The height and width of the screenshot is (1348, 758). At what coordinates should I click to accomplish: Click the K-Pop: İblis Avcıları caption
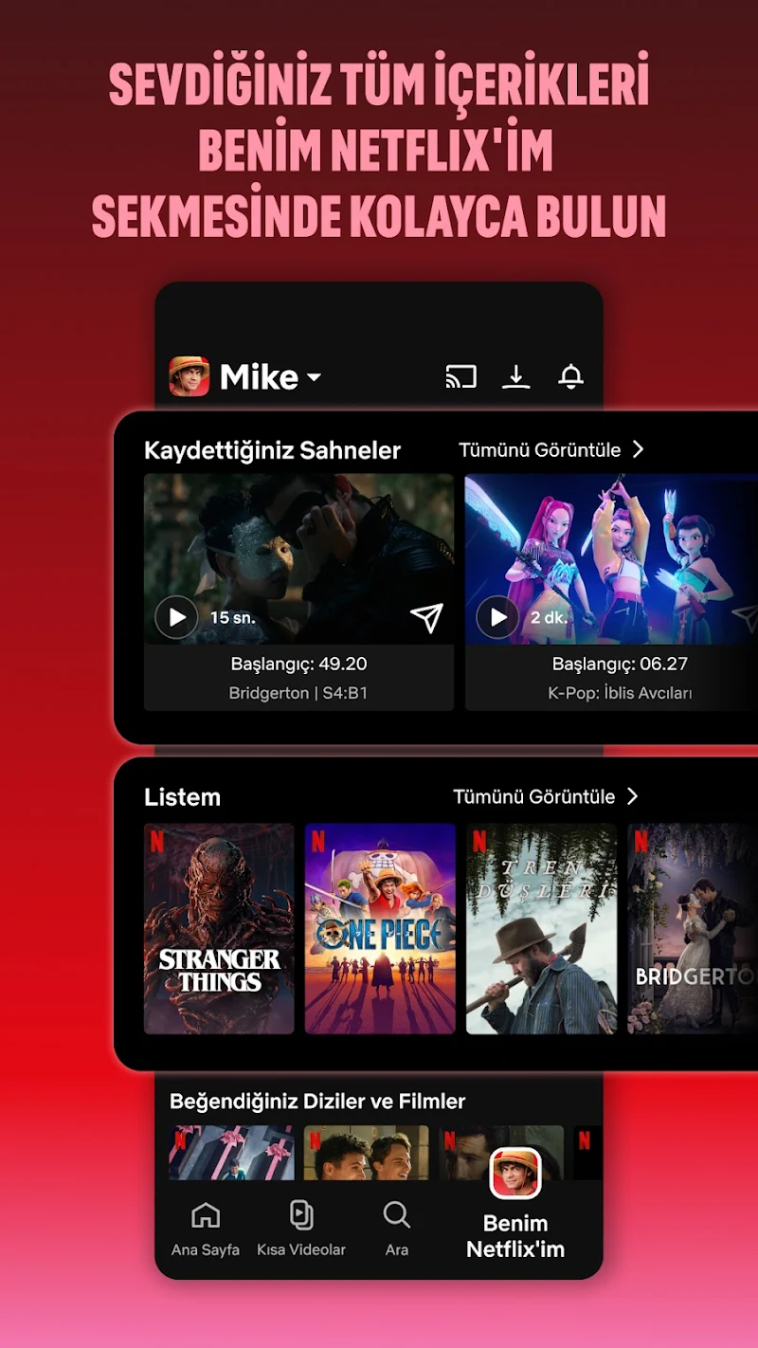(620, 693)
